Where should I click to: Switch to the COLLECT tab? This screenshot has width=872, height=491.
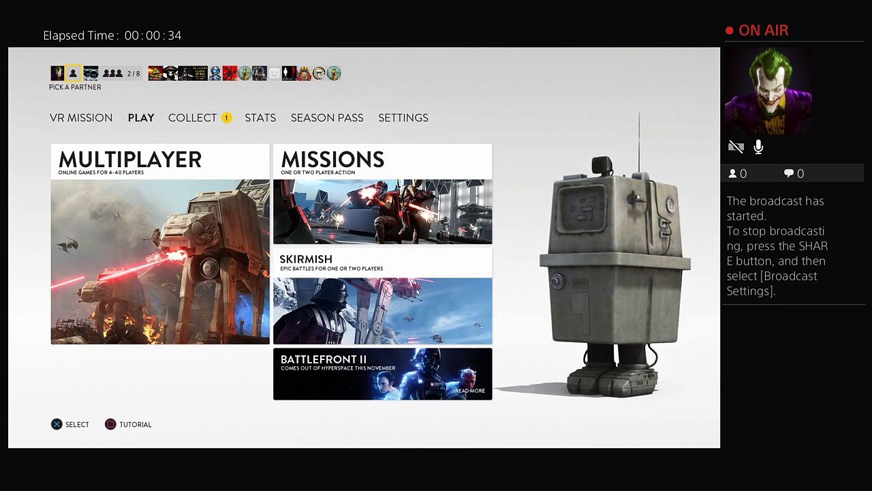click(192, 118)
